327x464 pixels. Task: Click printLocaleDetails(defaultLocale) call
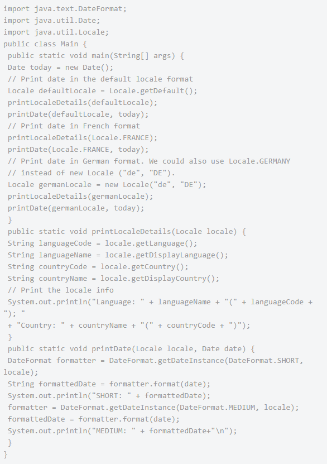click(x=83, y=103)
